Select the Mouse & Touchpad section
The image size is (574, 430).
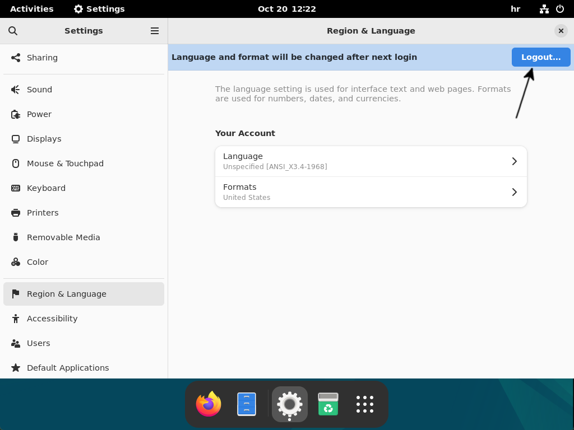pos(16,163)
